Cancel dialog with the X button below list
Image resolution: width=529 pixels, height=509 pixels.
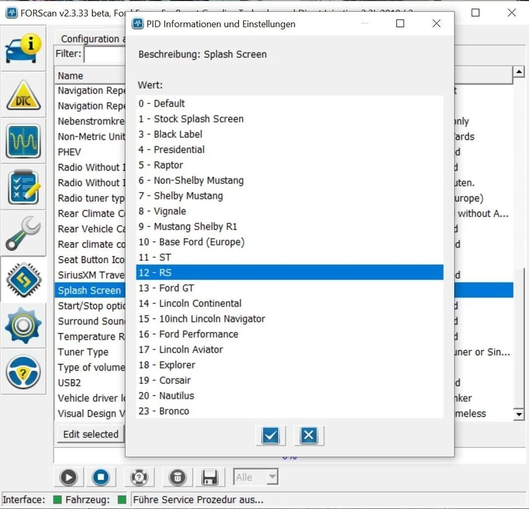pos(309,435)
